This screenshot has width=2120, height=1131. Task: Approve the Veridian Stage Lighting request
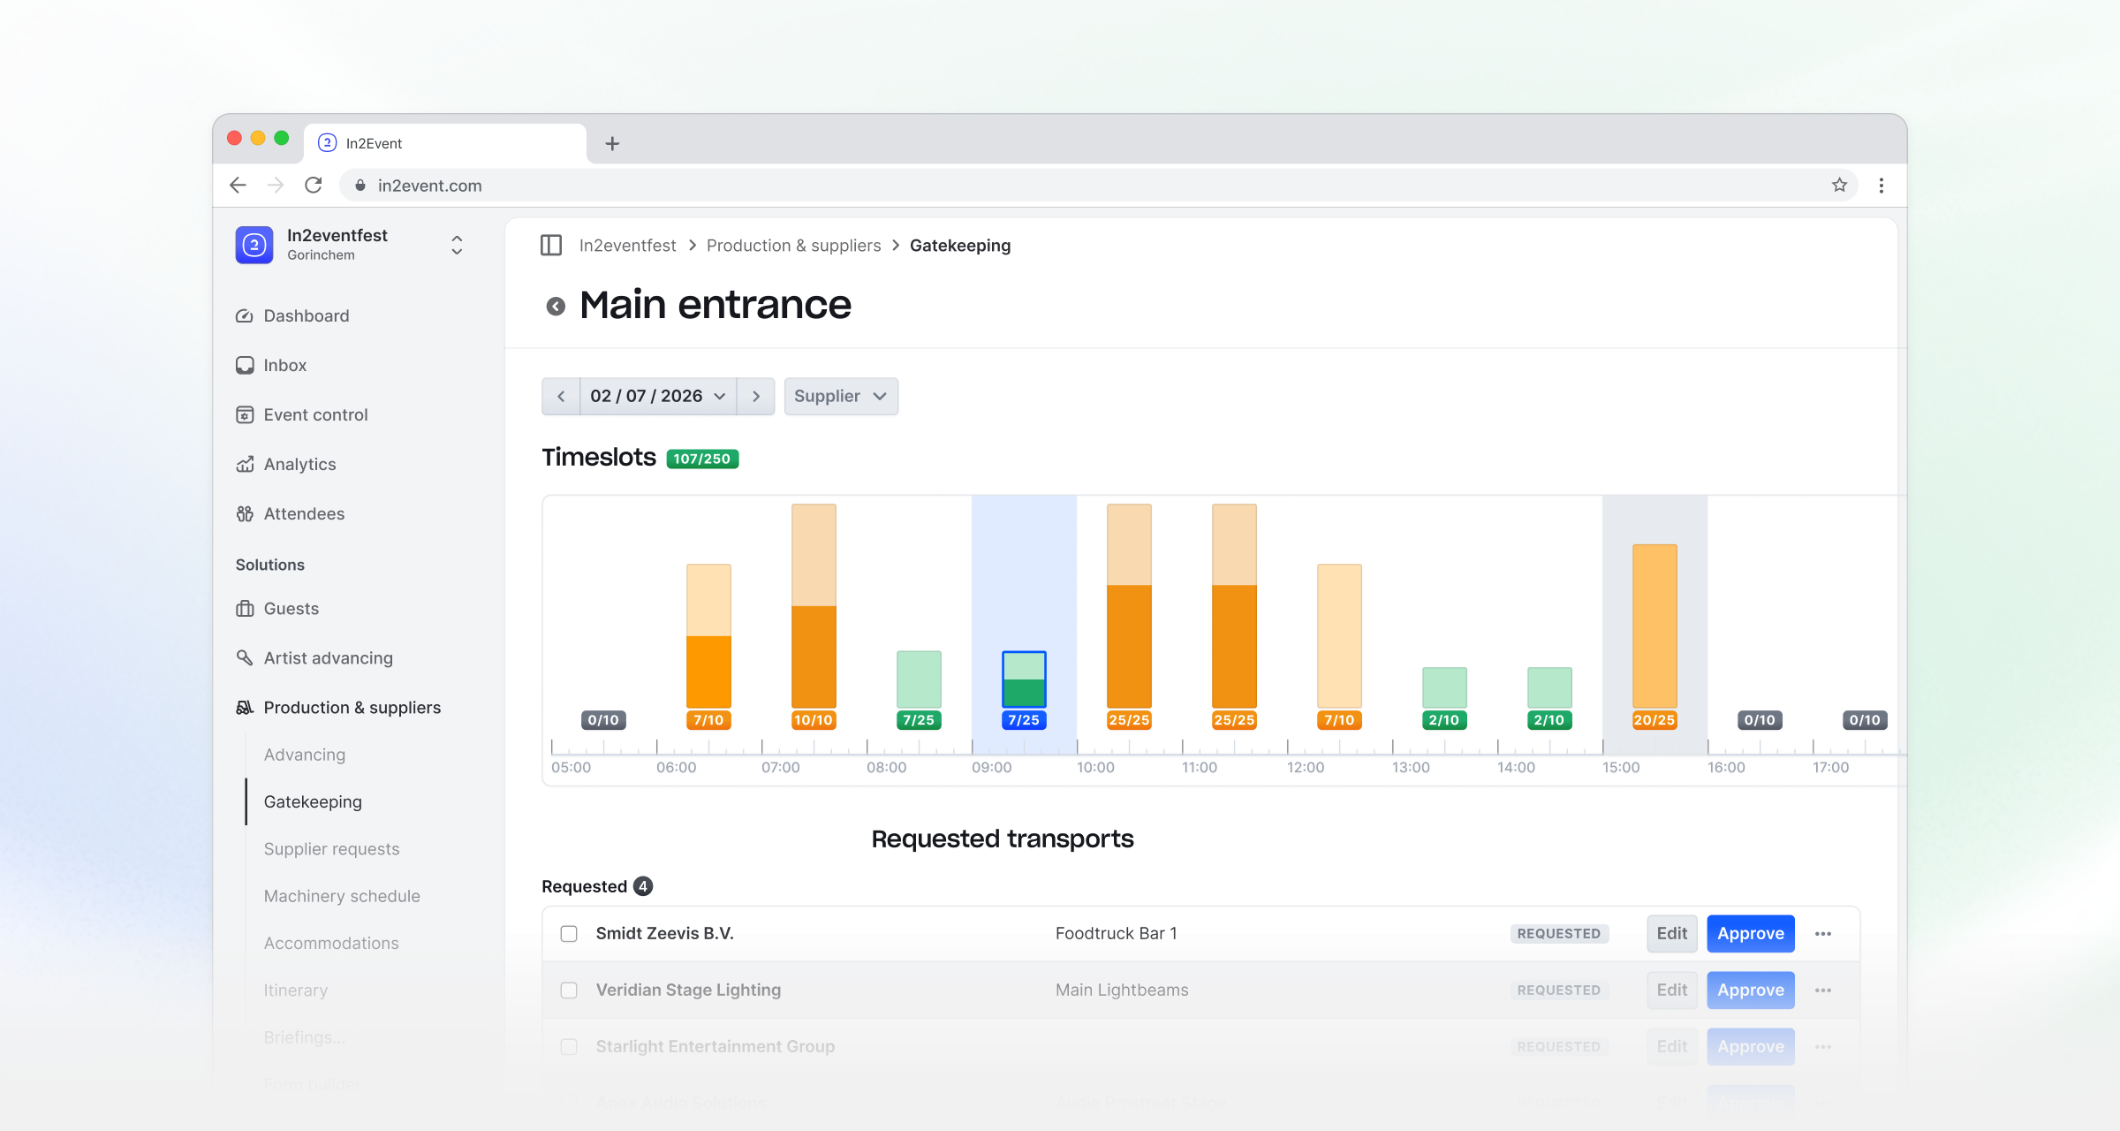click(1751, 991)
